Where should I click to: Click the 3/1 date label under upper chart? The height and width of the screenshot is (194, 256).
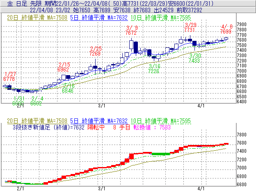click(102, 106)
